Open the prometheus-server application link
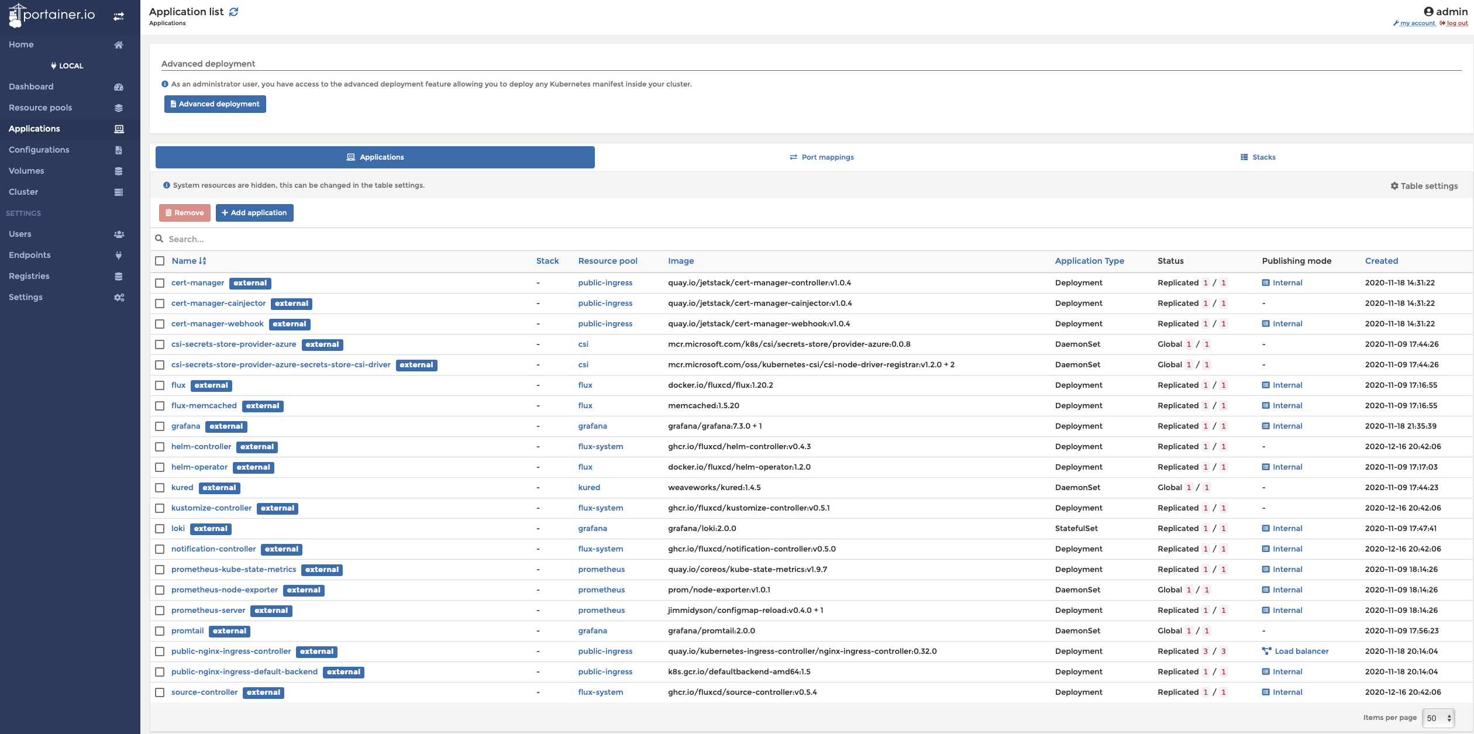The image size is (1474, 734). click(208, 611)
